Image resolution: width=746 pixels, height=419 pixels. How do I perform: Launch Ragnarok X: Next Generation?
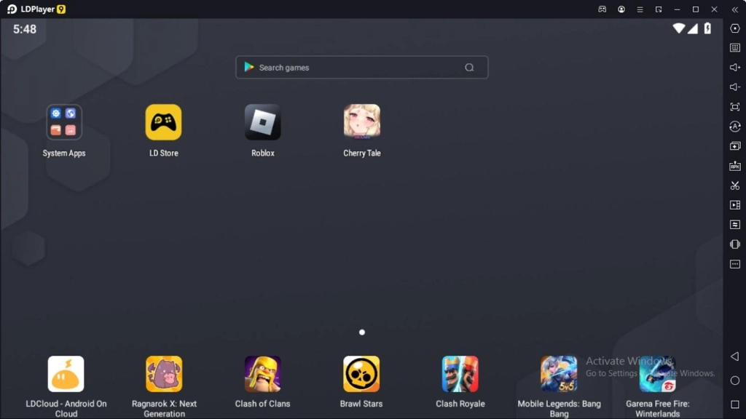[x=164, y=374]
